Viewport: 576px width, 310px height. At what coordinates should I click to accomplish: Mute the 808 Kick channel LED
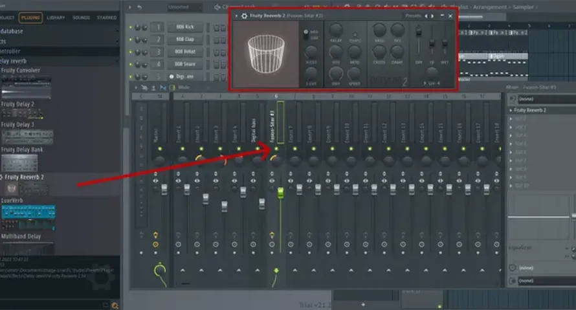(130, 27)
